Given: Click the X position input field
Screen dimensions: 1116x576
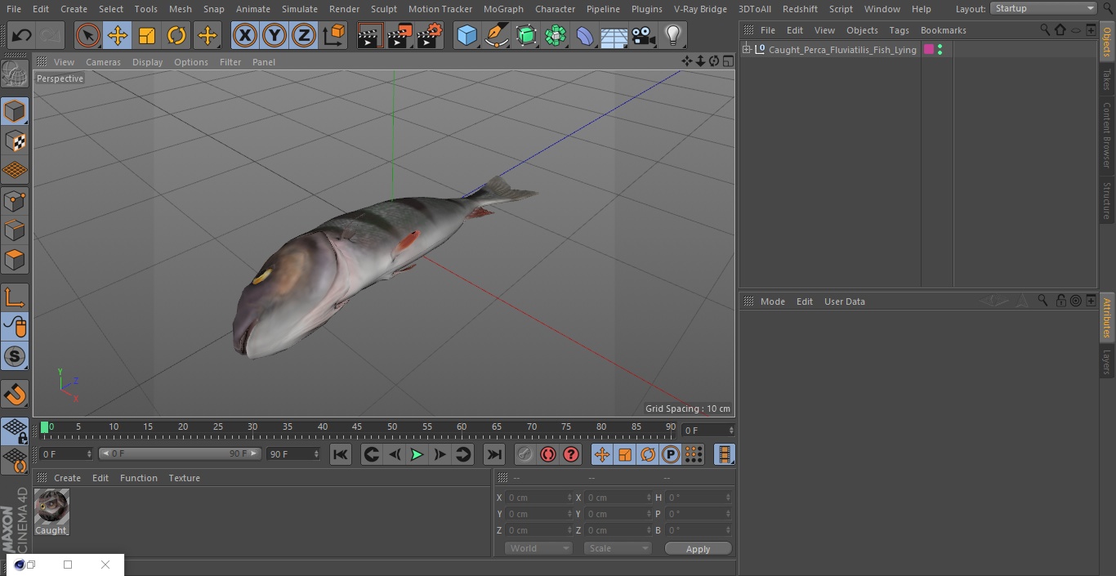Looking at the screenshot, I should pyautogui.click(x=539, y=498).
